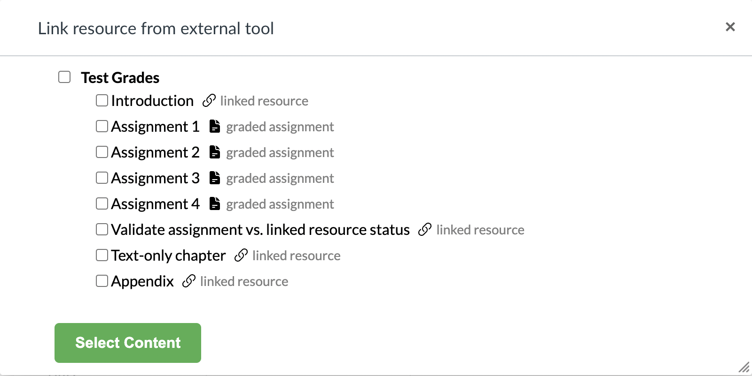Viewport: 752px width, 376px height.
Task: Click the Assignment 4 label
Action: (x=156, y=204)
